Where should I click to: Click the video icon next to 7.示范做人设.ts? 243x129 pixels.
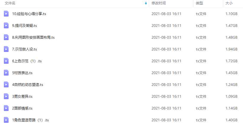tap(6, 49)
